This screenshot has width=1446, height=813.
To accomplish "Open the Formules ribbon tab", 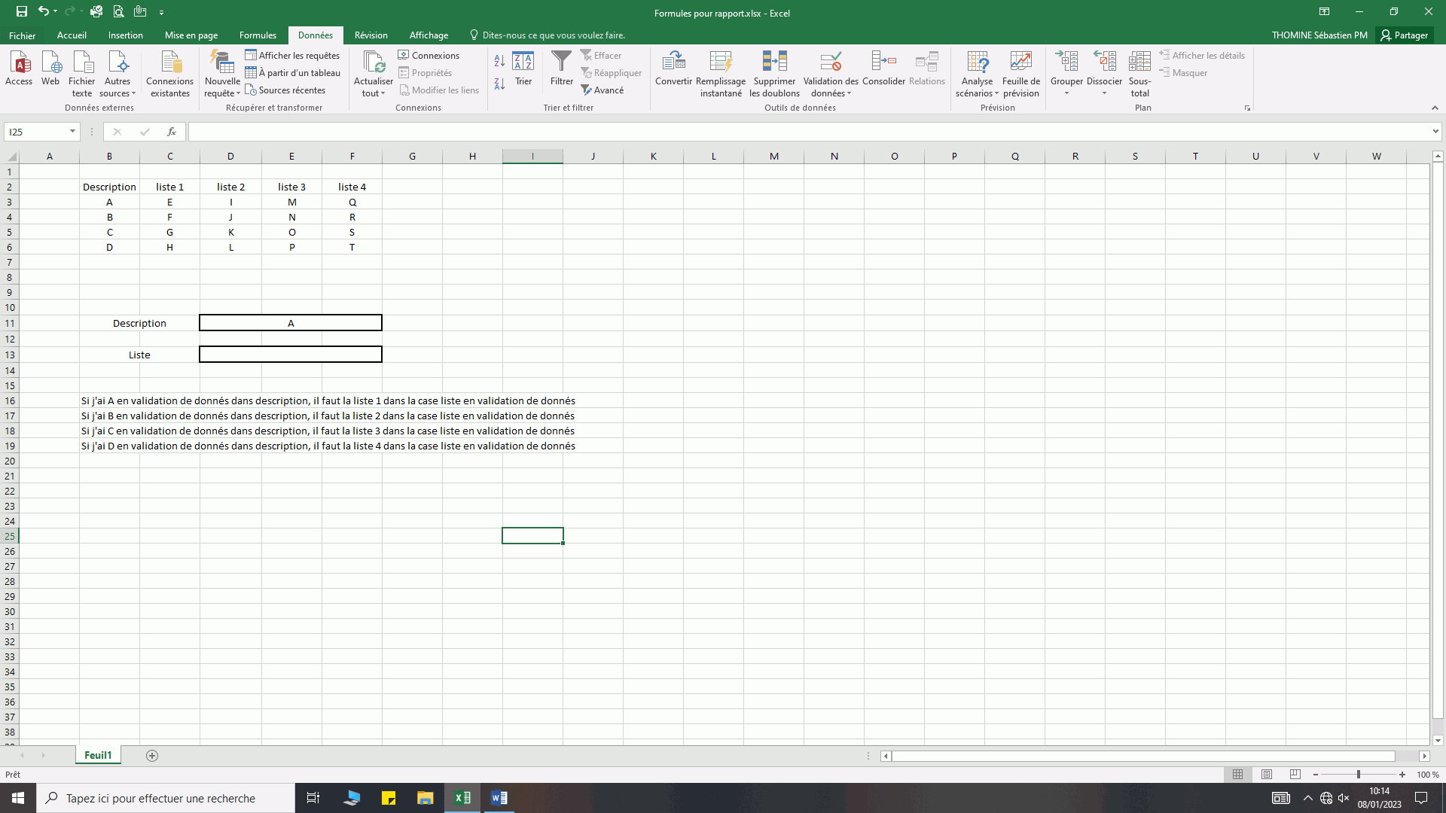I will (x=258, y=35).
